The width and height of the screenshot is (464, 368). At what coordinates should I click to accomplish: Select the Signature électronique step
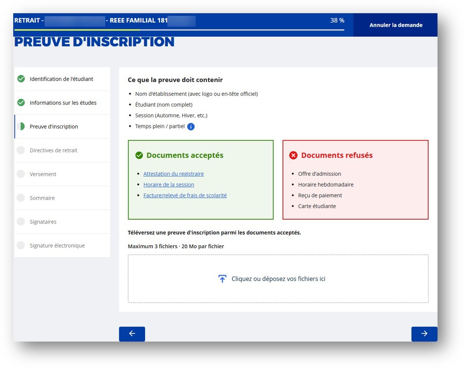point(62,246)
